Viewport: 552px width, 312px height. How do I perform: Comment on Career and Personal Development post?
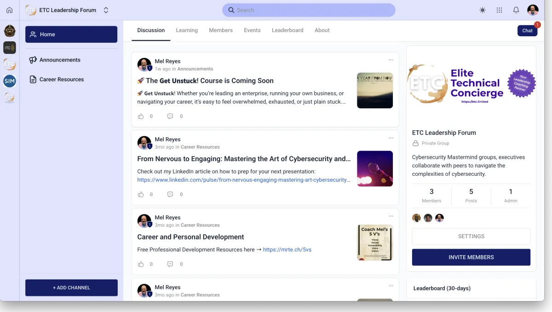[170, 264]
